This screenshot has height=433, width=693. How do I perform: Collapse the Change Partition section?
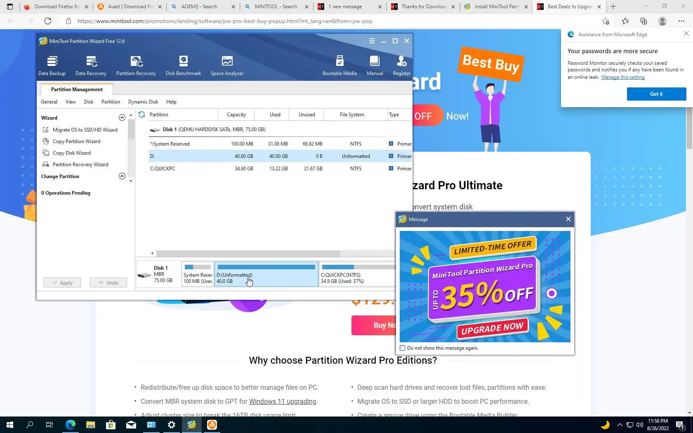pos(122,176)
